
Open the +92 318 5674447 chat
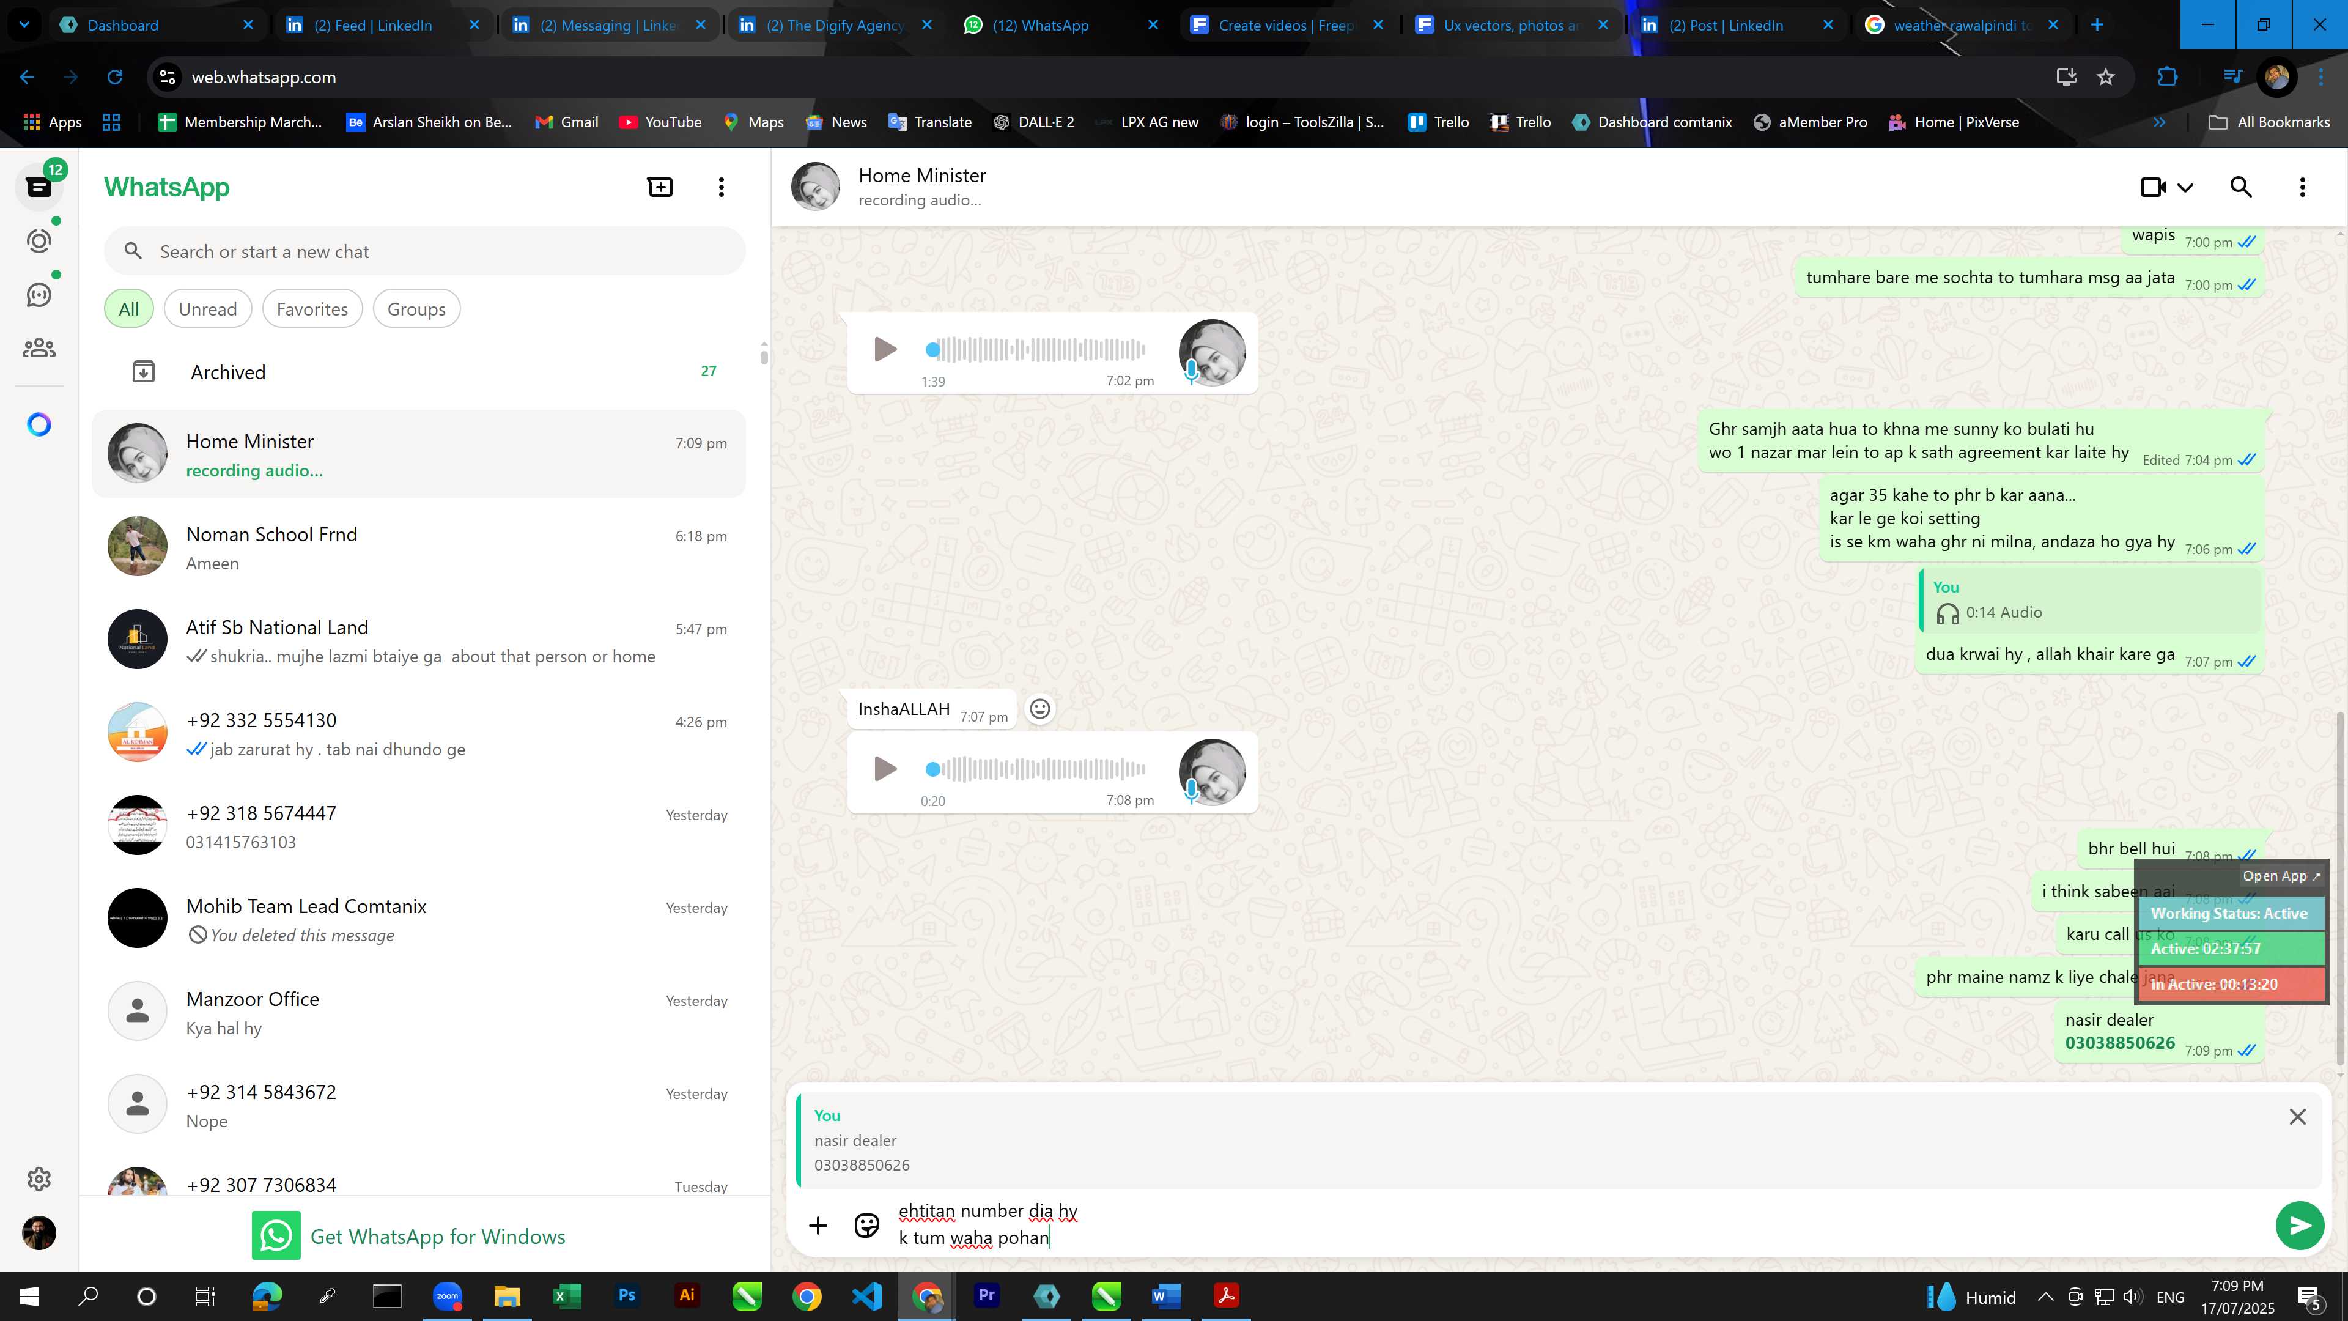point(419,826)
